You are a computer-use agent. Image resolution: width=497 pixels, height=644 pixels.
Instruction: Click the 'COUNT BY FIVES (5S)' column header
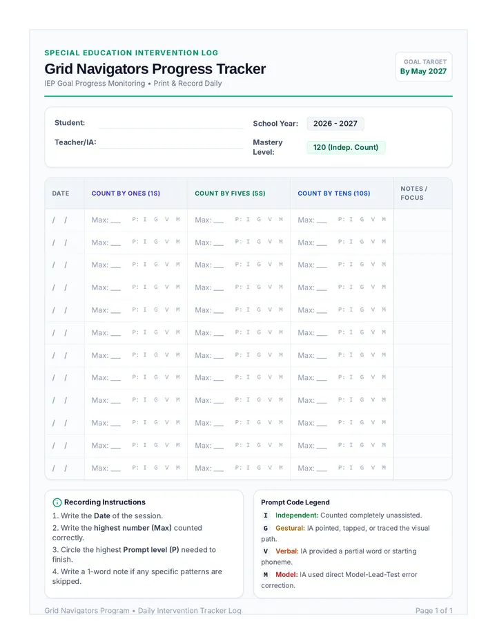[230, 193]
